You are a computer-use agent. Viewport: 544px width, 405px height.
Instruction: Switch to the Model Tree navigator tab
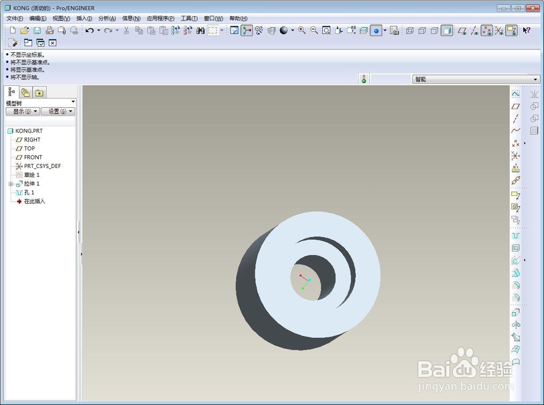coord(12,92)
